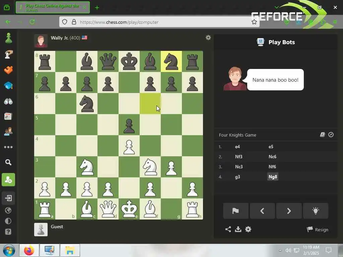Select white knight on c3
Screen dimensions: 343x257
(x=87, y=167)
